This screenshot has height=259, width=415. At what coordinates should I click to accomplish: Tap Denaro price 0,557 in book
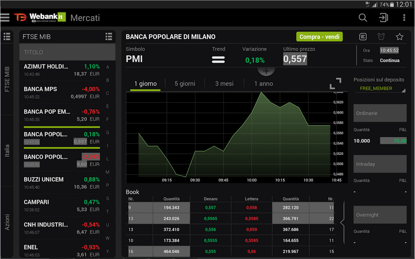pyautogui.click(x=210, y=208)
